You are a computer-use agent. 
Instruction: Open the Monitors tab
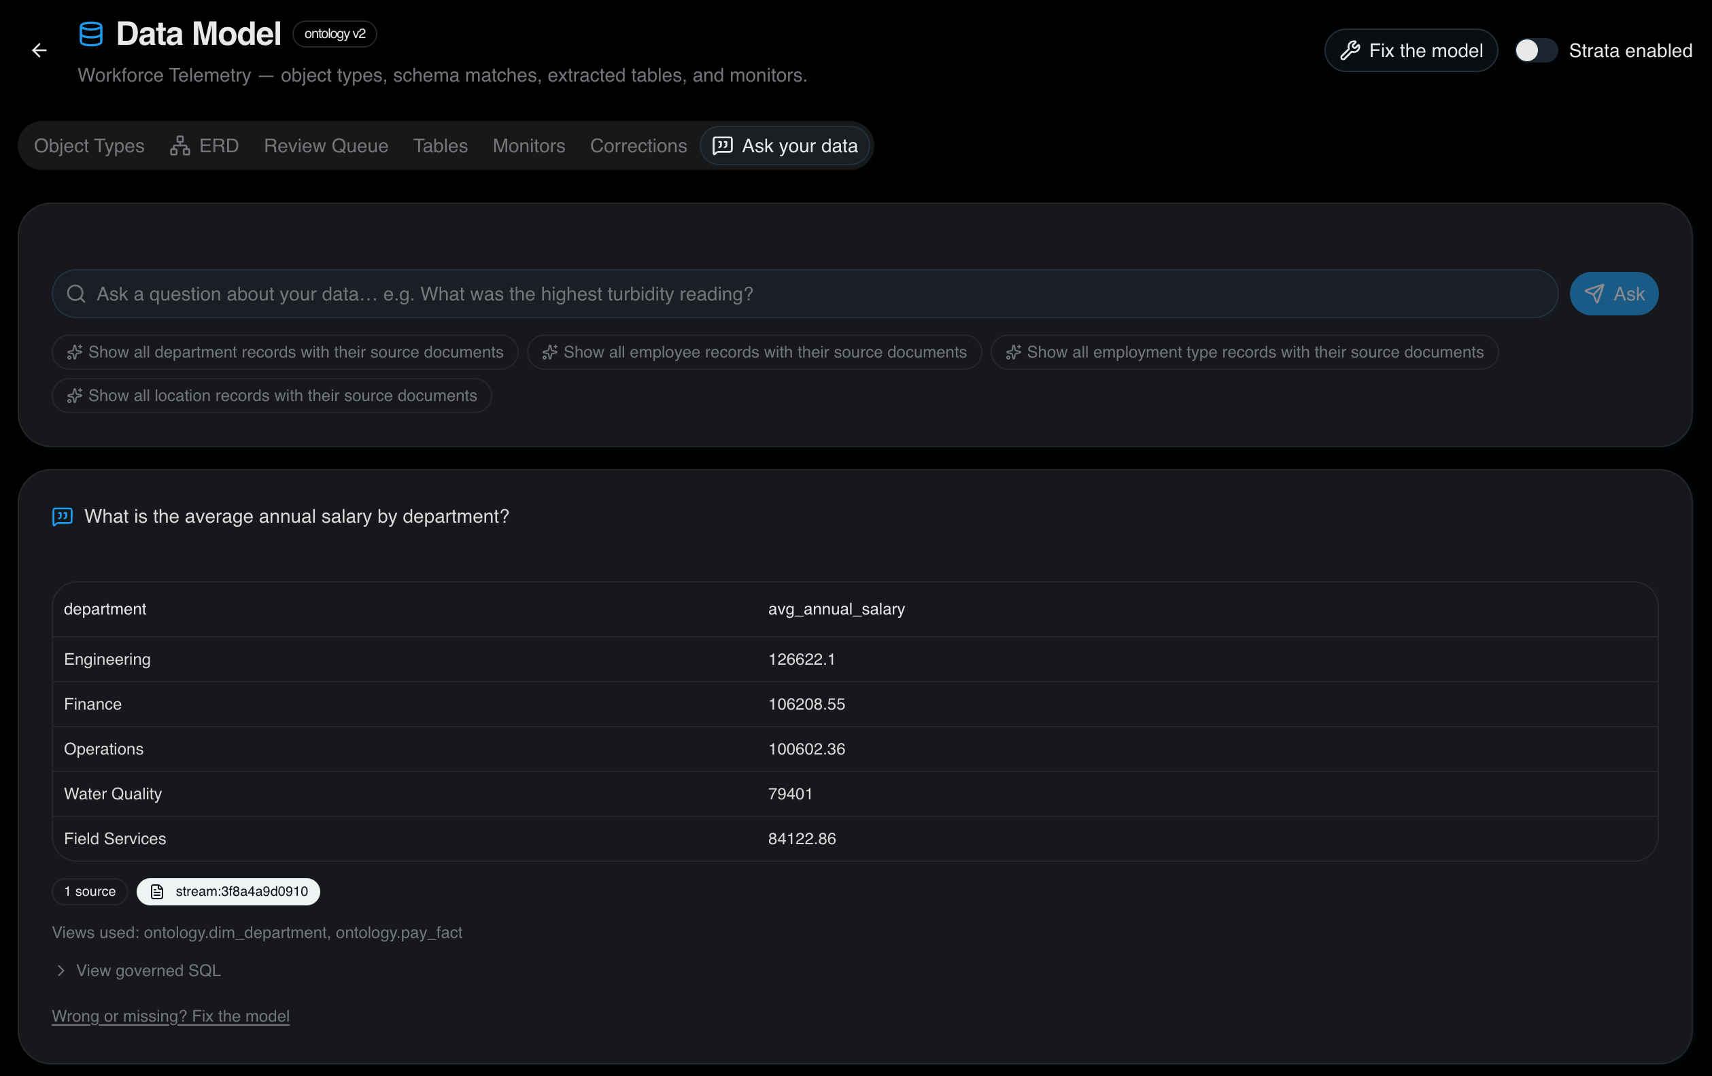[x=529, y=145]
